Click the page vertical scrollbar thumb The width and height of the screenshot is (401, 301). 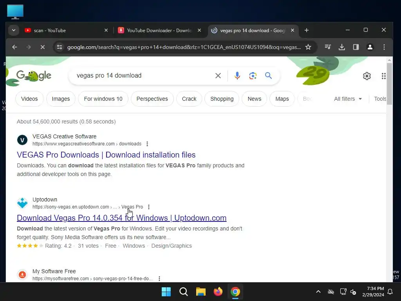389,84
